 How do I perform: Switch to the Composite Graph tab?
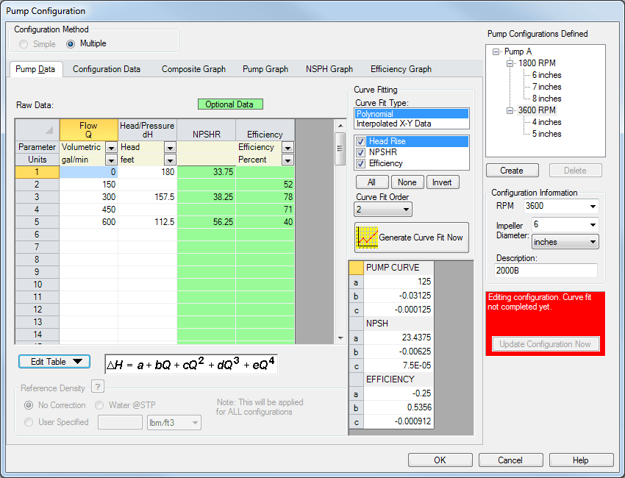point(193,69)
